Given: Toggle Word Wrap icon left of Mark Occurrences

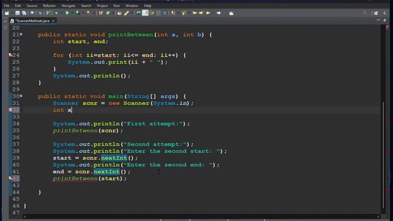Looking at the screenshot, I should point(138,13).
